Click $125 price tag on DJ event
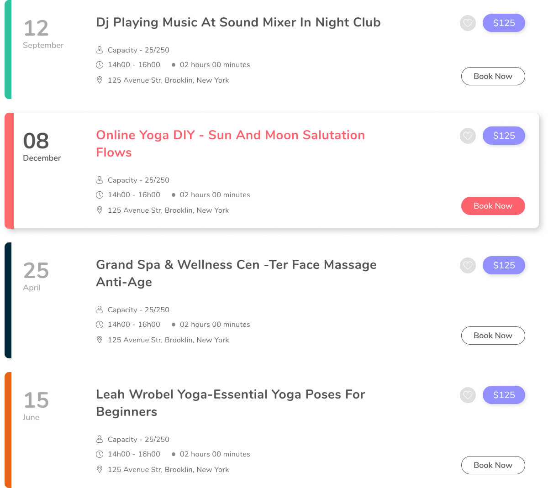 504,23
